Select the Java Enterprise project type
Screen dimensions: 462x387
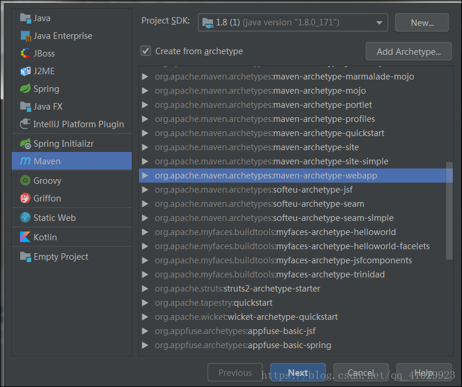(72, 36)
